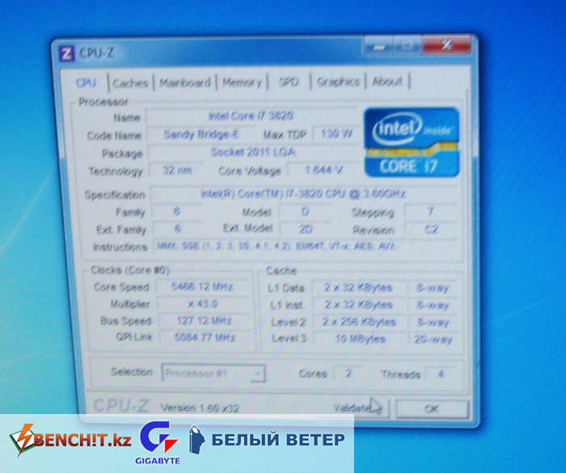
Task: Click the Multiplier value x 43.0
Action: pyautogui.click(x=203, y=303)
